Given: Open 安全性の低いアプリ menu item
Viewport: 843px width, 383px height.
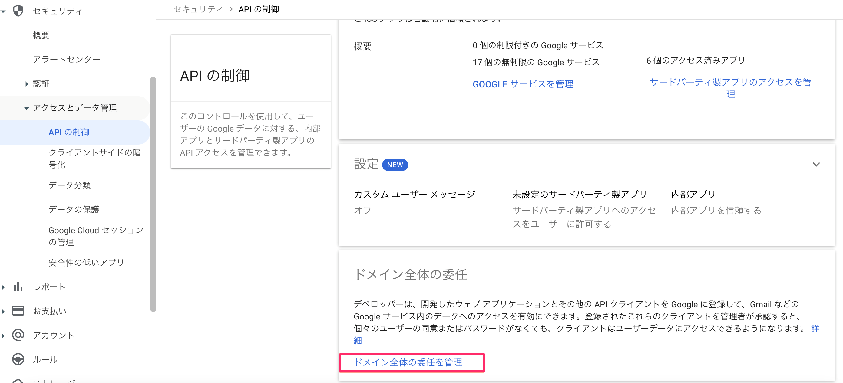Looking at the screenshot, I should tap(86, 263).
